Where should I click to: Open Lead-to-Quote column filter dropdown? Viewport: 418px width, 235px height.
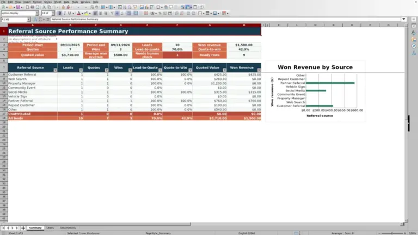(x=160, y=70)
